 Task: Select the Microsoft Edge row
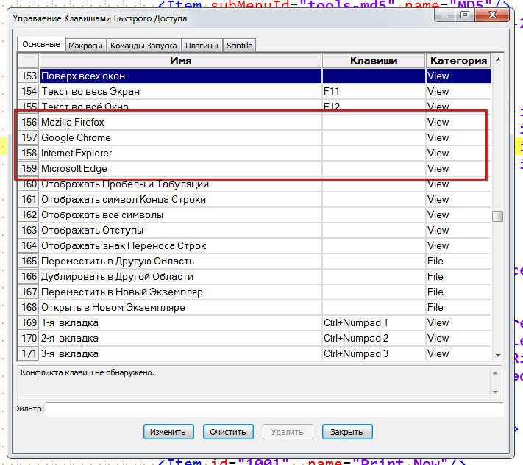[255, 168]
